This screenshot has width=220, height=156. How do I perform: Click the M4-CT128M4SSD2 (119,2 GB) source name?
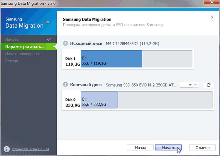tap(133, 44)
